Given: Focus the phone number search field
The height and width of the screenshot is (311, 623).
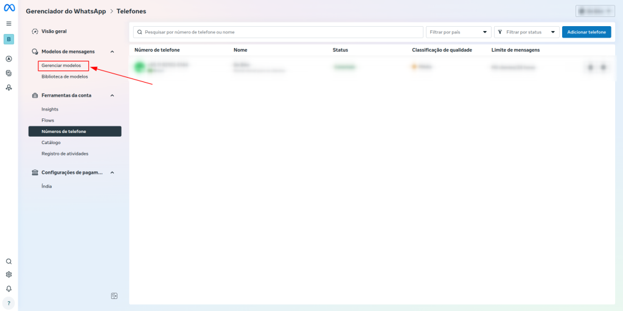Looking at the screenshot, I should (279, 32).
